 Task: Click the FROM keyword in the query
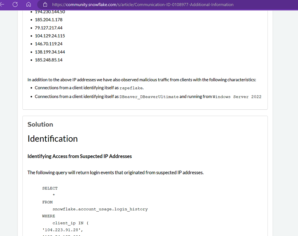pyautogui.click(x=47, y=202)
